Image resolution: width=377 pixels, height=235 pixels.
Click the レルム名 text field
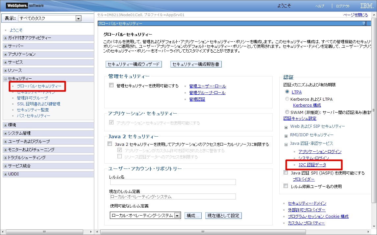click(x=173, y=182)
